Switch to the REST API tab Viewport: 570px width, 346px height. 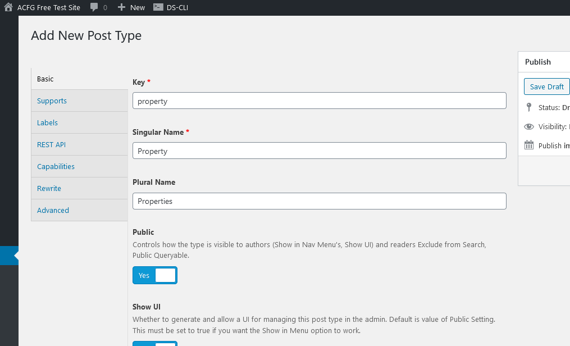[x=79, y=145]
